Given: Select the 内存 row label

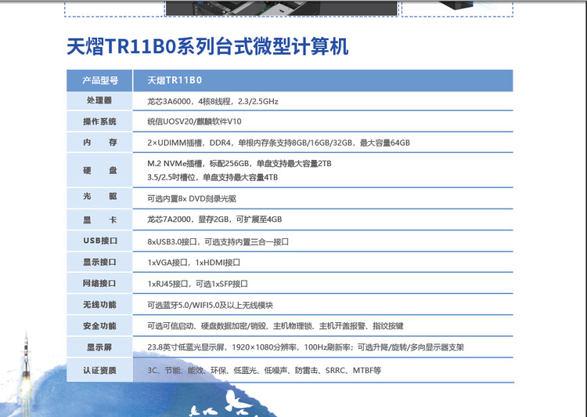Looking at the screenshot, I should click(x=100, y=143).
